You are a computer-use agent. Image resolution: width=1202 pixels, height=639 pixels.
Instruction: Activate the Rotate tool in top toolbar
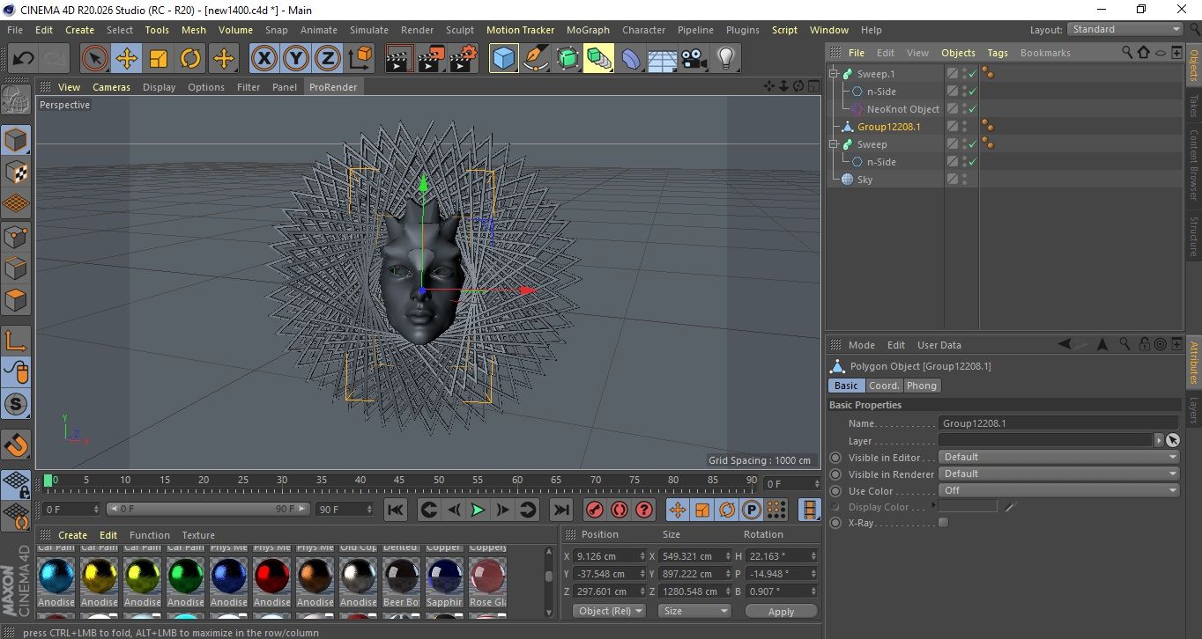[x=190, y=59]
